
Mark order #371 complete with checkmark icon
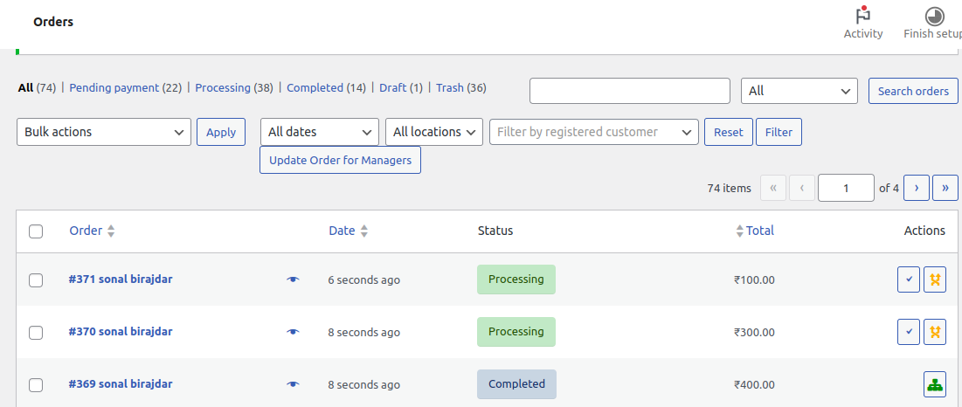[909, 279]
